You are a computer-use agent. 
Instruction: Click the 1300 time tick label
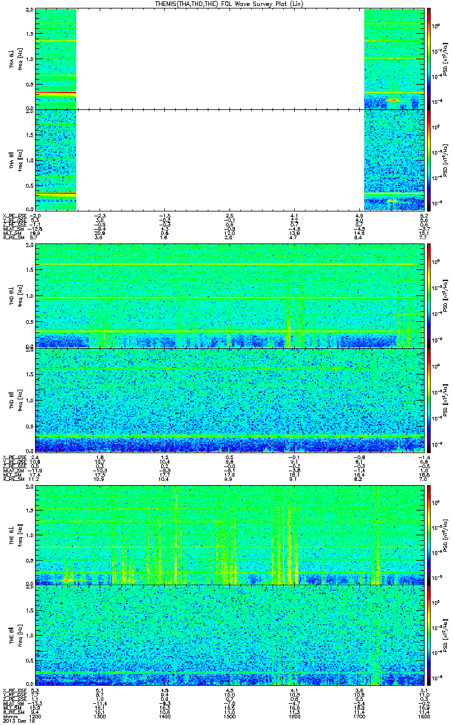point(100,716)
